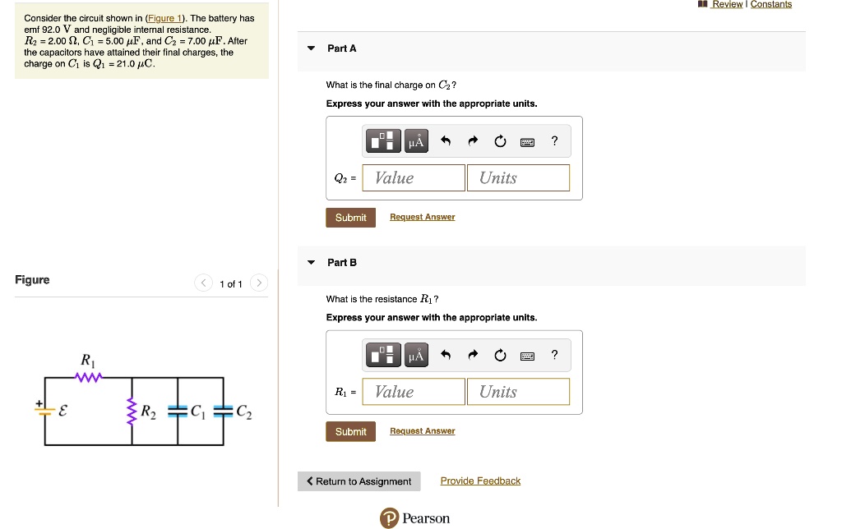Open the Constants page
The image size is (842, 529).
pos(771,4)
